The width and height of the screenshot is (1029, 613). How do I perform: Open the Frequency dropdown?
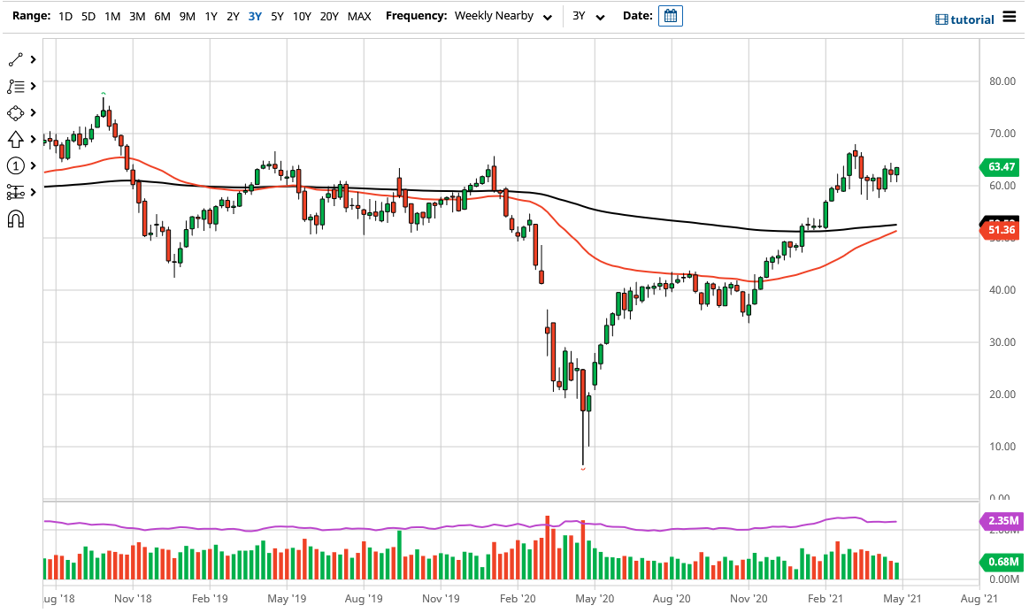point(548,16)
